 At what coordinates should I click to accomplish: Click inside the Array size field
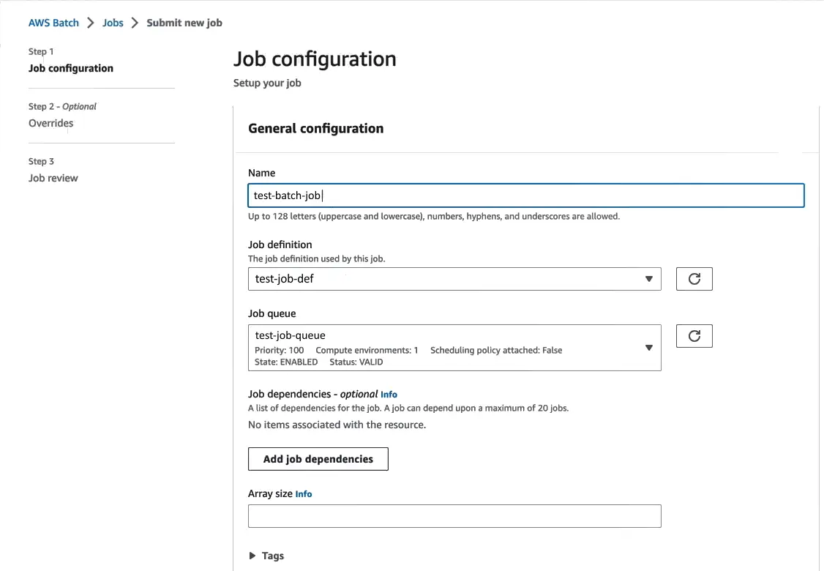coord(454,515)
